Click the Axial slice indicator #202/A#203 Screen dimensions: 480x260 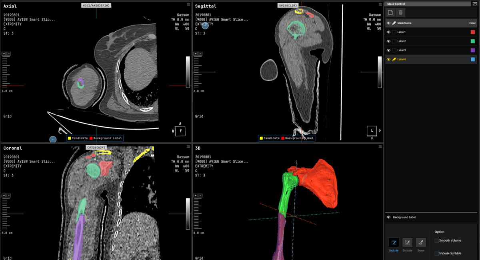point(96,6)
